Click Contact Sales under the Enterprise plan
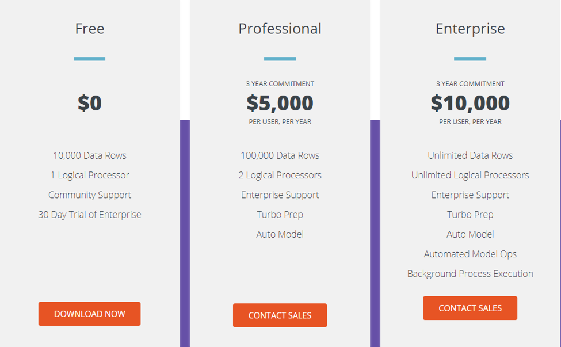 click(470, 308)
